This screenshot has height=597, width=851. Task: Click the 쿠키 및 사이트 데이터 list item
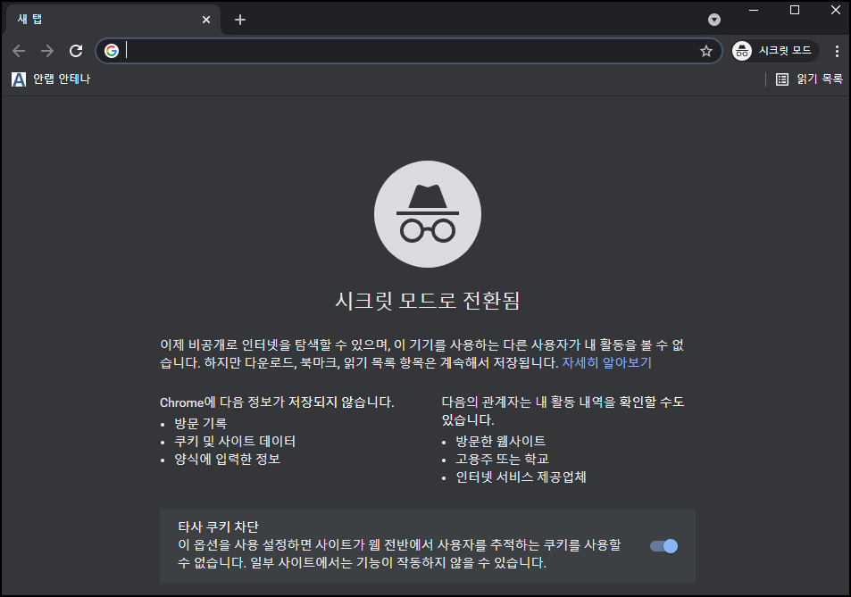click(235, 442)
